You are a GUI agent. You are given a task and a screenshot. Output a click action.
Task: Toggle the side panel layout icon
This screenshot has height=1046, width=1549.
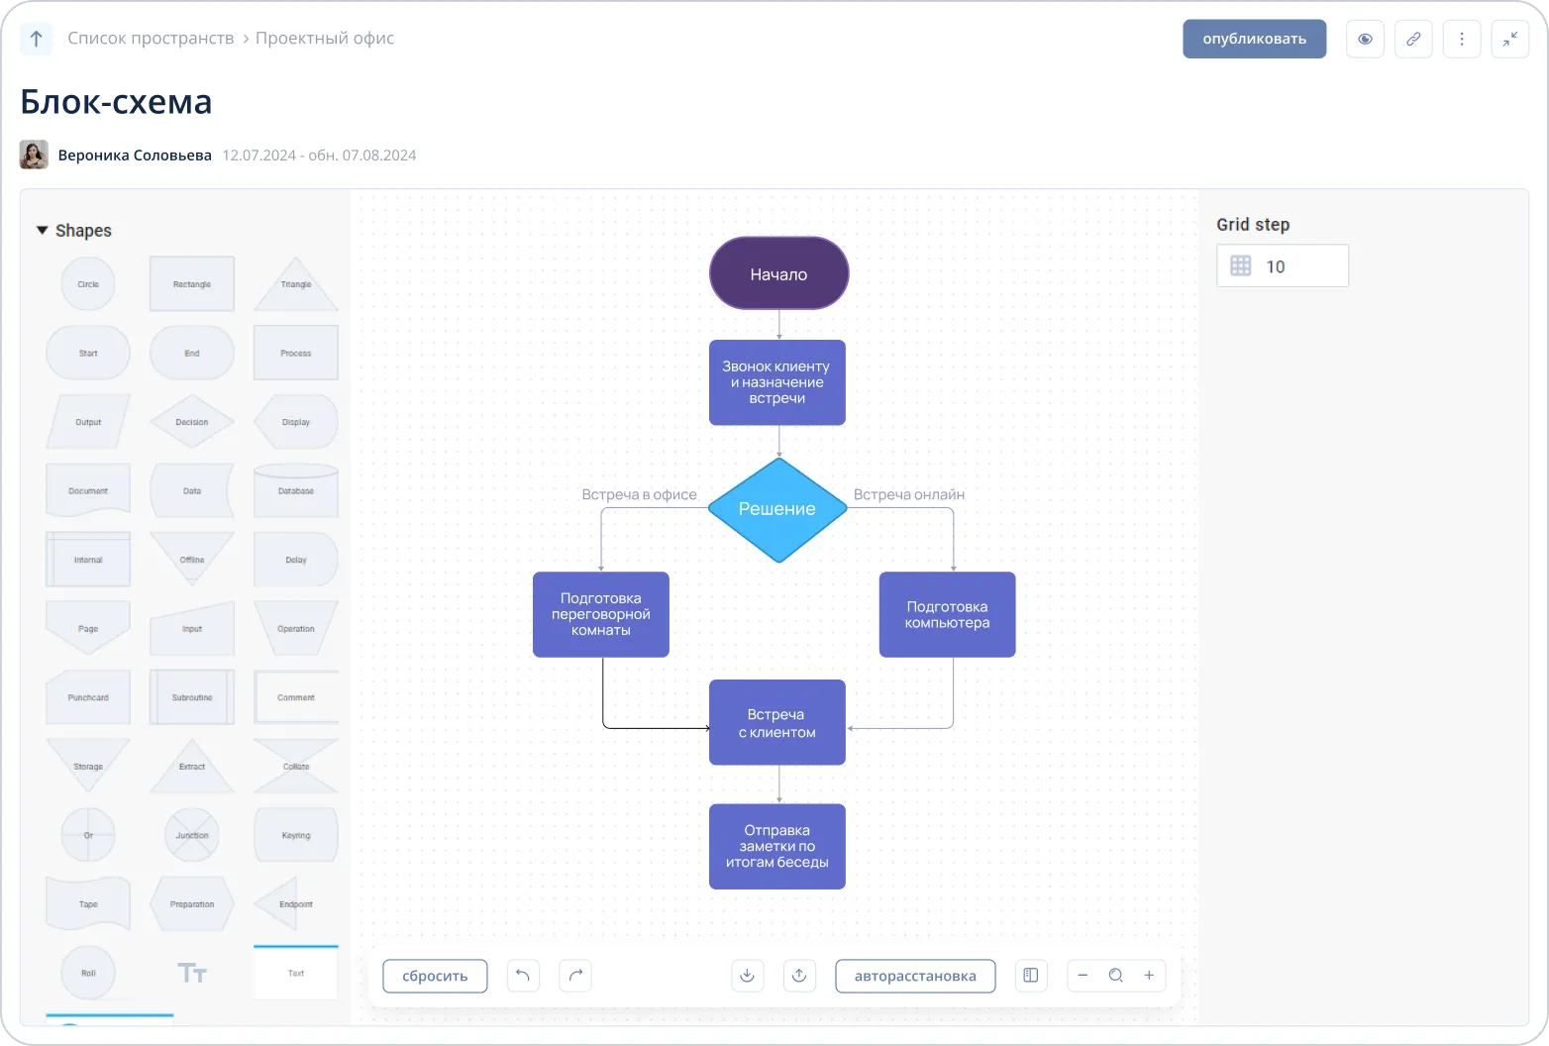(1031, 976)
